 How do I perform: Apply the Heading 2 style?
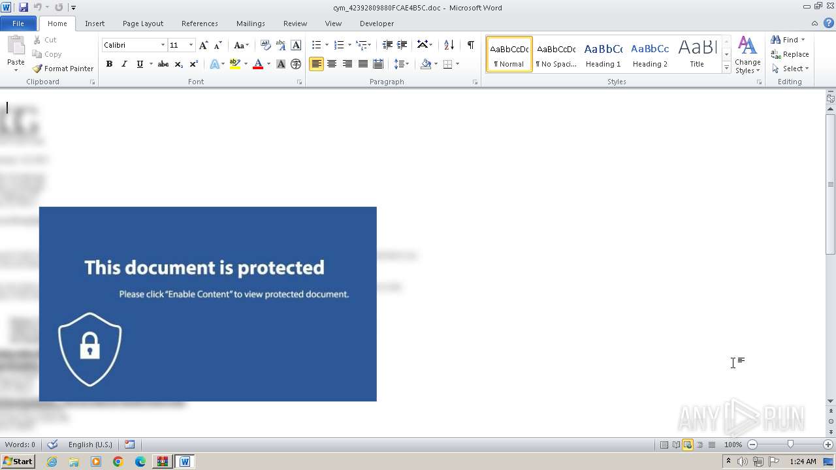pyautogui.click(x=650, y=54)
